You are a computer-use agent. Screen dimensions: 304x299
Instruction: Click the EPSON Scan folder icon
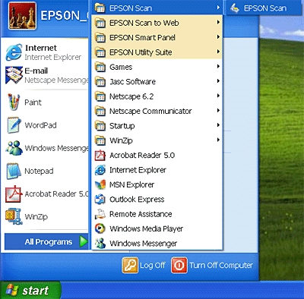(100, 8)
